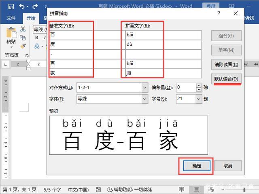Screen dimensions: 259x194
Task: Click pinyin field containing dù
Action: click(163, 44)
